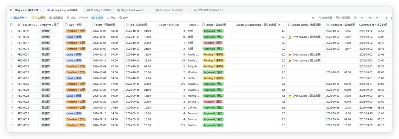Switch to By person & week tab
Viewport: 399px width, 139px height.
[x=133, y=10]
